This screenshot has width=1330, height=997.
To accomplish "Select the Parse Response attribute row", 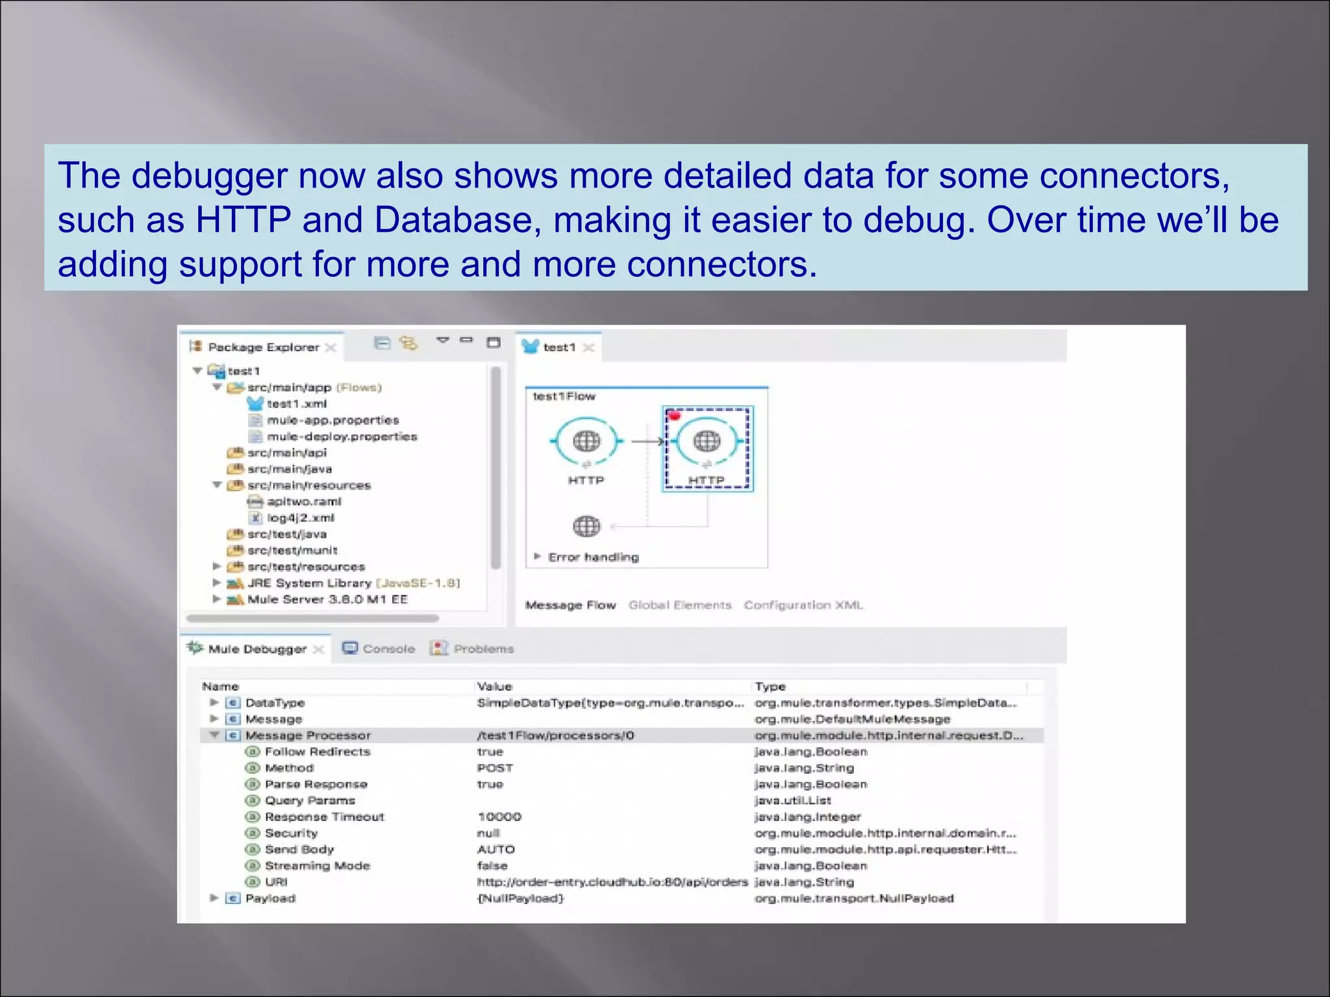I will coord(621,784).
